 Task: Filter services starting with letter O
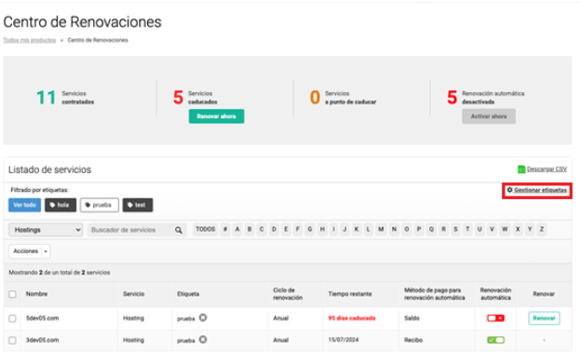pyautogui.click(x=407, y=229)
